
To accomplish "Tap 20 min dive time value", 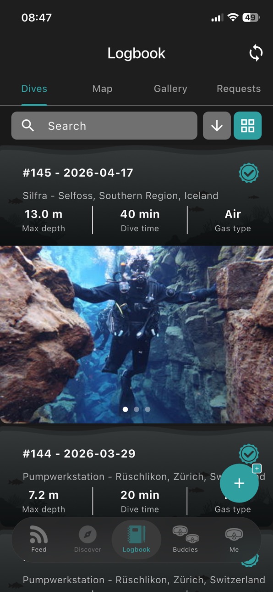I will [140, 495].
